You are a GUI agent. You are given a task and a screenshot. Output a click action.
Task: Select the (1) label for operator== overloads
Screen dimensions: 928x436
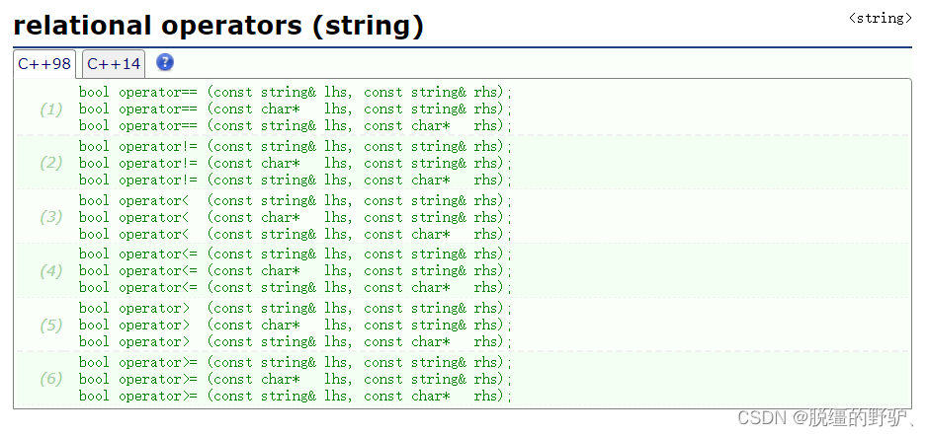[x=50, y=109]
